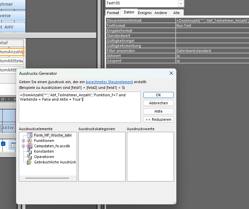Switch to the Ereignis tab
The image size is (249, 209).
tap(145, 13)
